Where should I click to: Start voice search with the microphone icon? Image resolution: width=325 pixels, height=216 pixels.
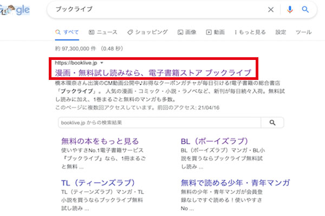290,10
